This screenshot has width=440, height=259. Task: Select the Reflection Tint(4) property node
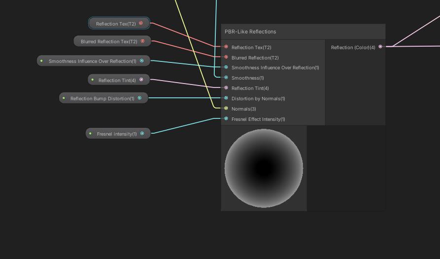click(119, 80)
